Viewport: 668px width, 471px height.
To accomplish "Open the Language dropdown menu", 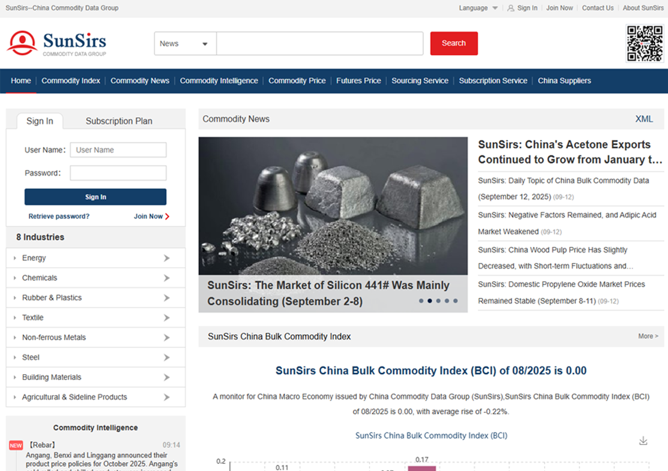I will pos(478,8).
